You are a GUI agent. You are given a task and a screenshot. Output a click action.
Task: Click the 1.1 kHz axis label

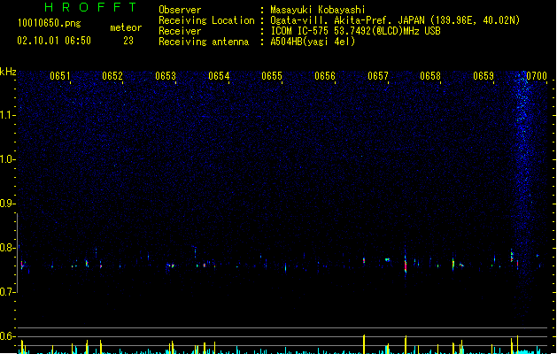(x=8, y=115)
